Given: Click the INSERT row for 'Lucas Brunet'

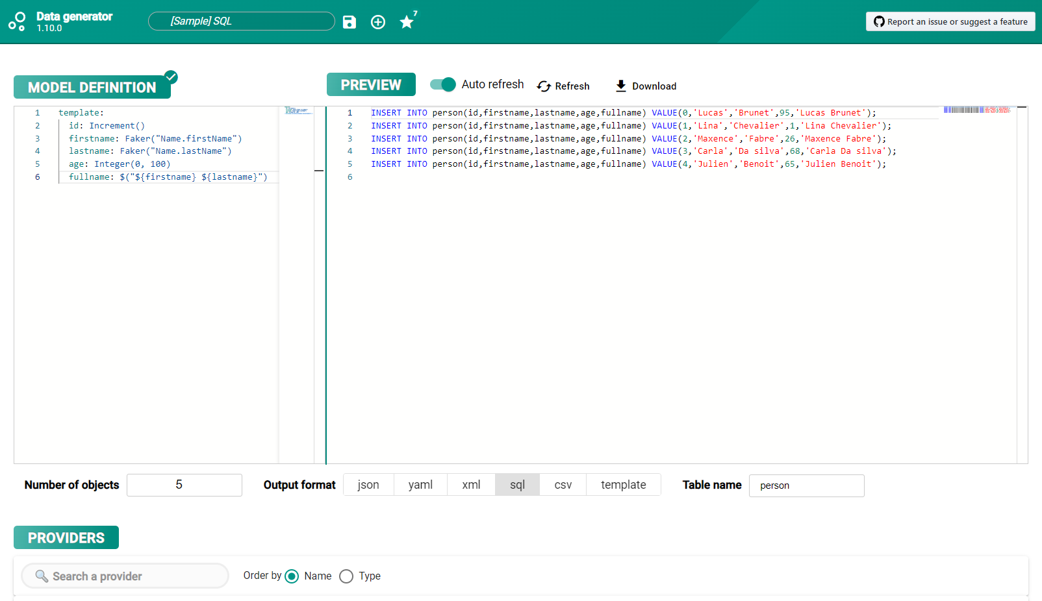Looking at the screenshot, I should [623, 113].
